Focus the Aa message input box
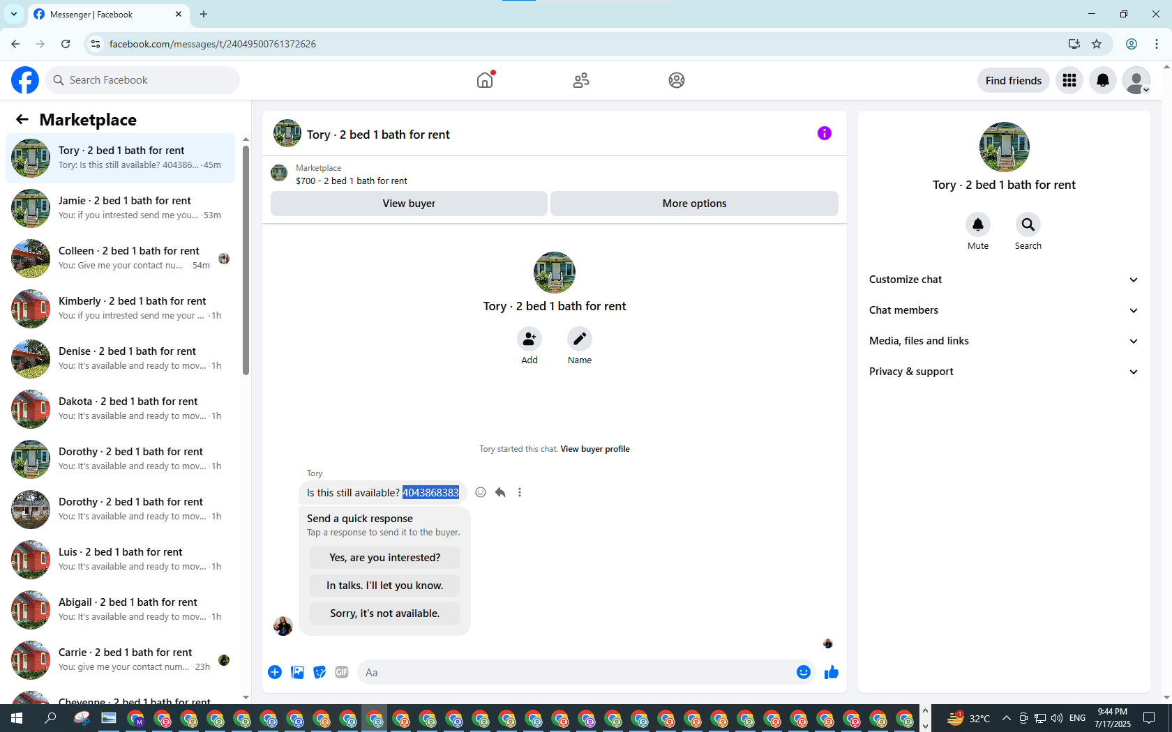 pyautogui.click(x=575, y=672)
